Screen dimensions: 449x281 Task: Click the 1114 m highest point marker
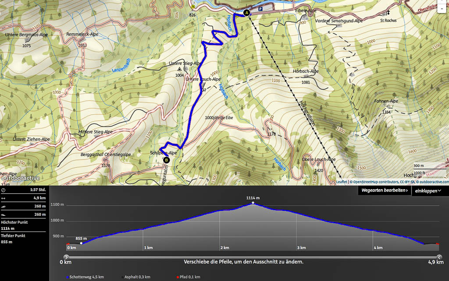pos(253,203)
